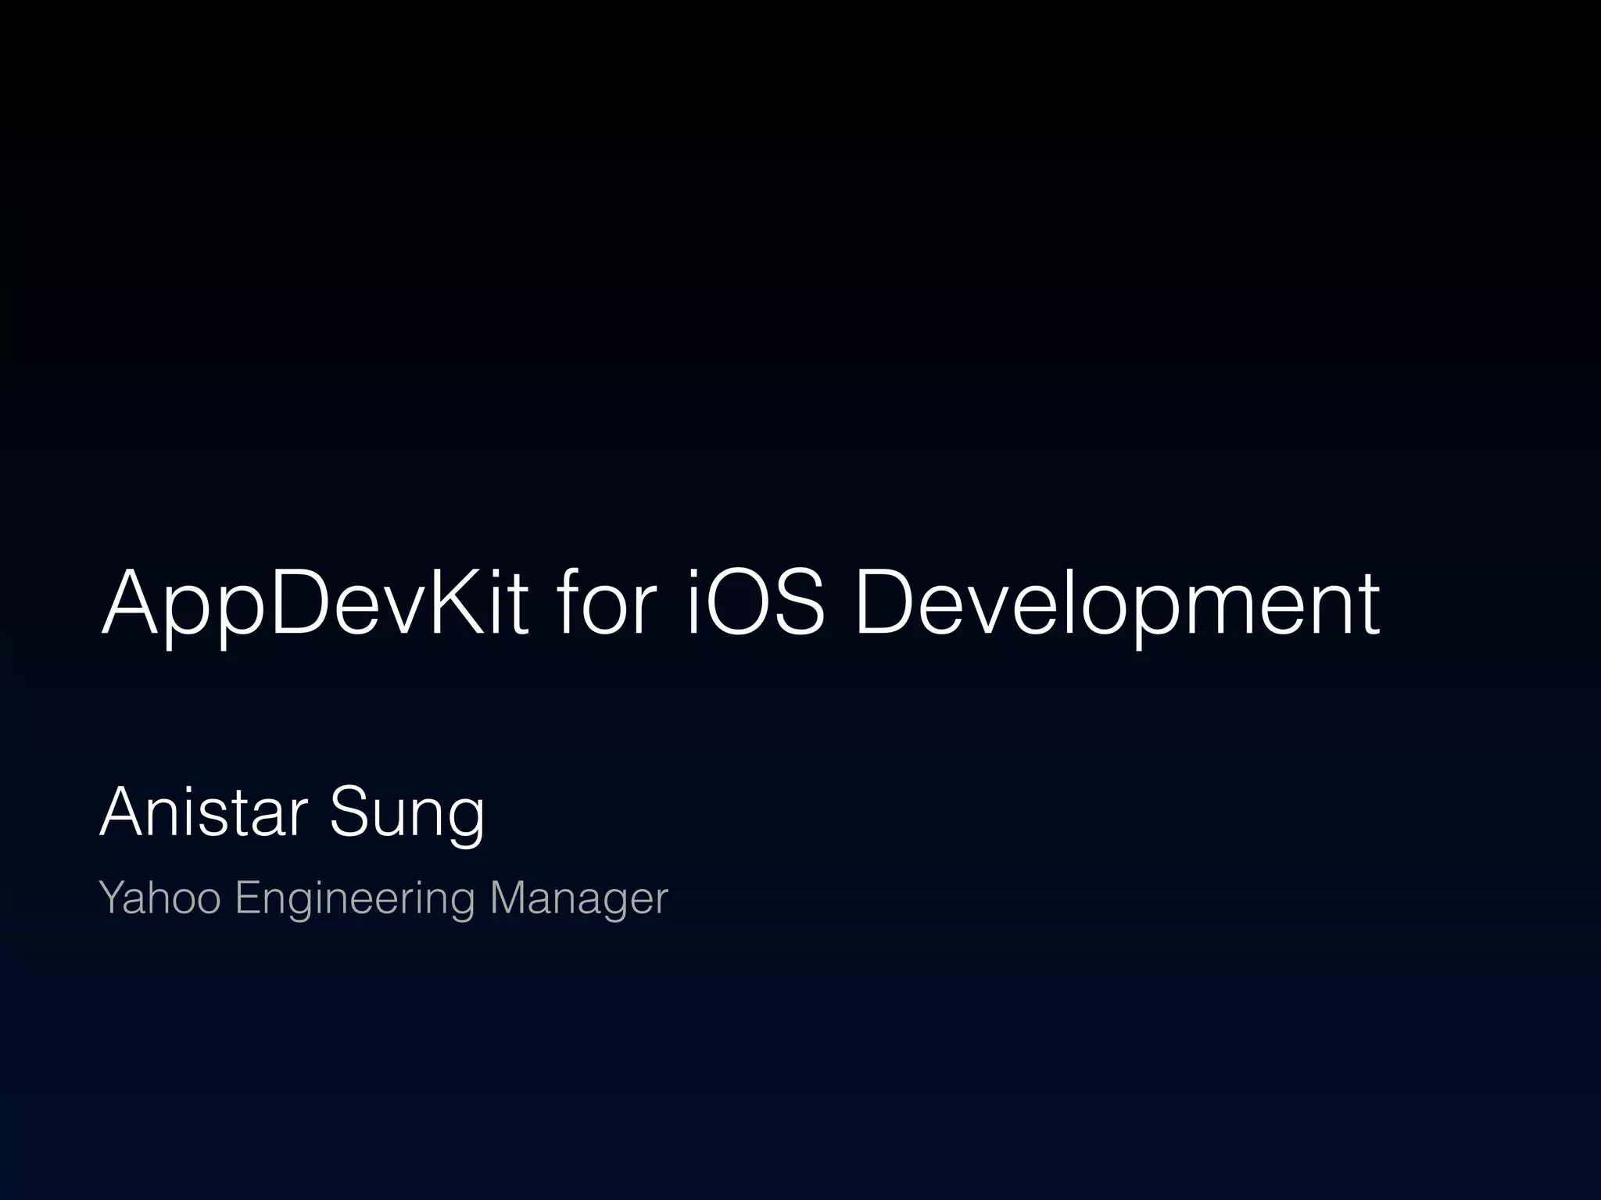The width and height of the screenshot is (1601, 1200).
Task: Click the capital S starting Sung
Action: click(349, 812)
